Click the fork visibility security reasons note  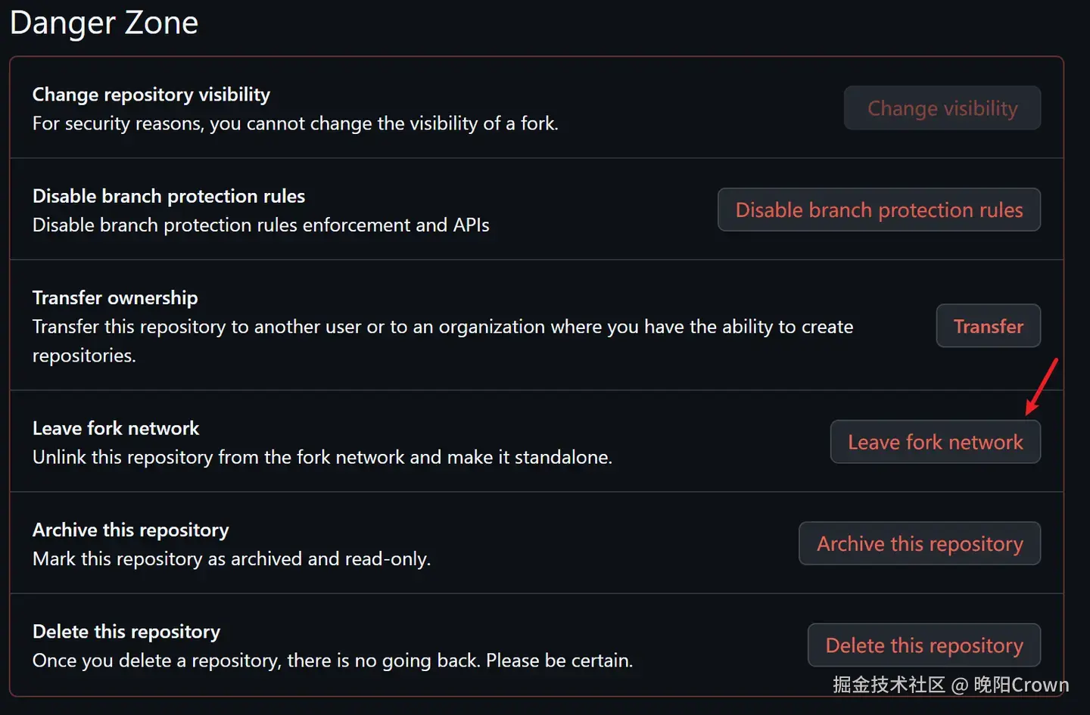[295, 123]
